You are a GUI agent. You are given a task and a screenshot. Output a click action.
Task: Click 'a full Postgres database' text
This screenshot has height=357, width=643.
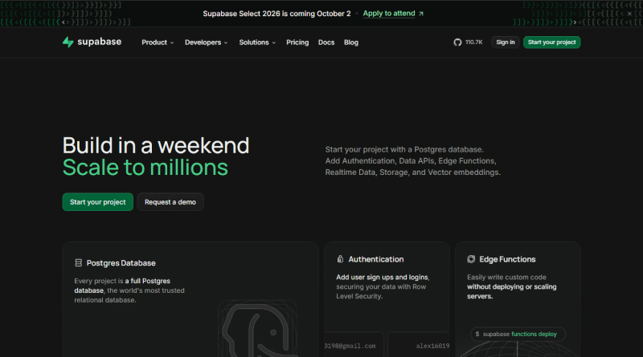122,286
